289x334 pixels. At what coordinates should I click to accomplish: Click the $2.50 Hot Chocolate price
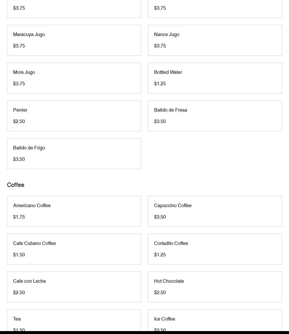pyautogui.click(x=160, y=292)
